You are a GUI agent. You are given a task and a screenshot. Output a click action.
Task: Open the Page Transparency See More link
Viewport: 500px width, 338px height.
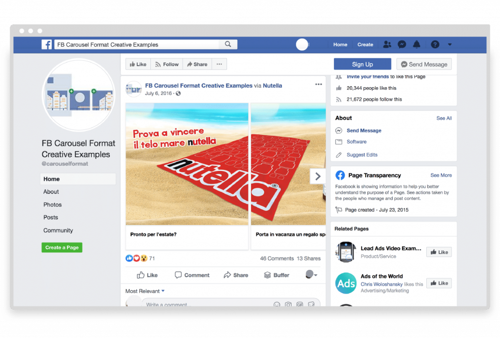pos(441,175)
